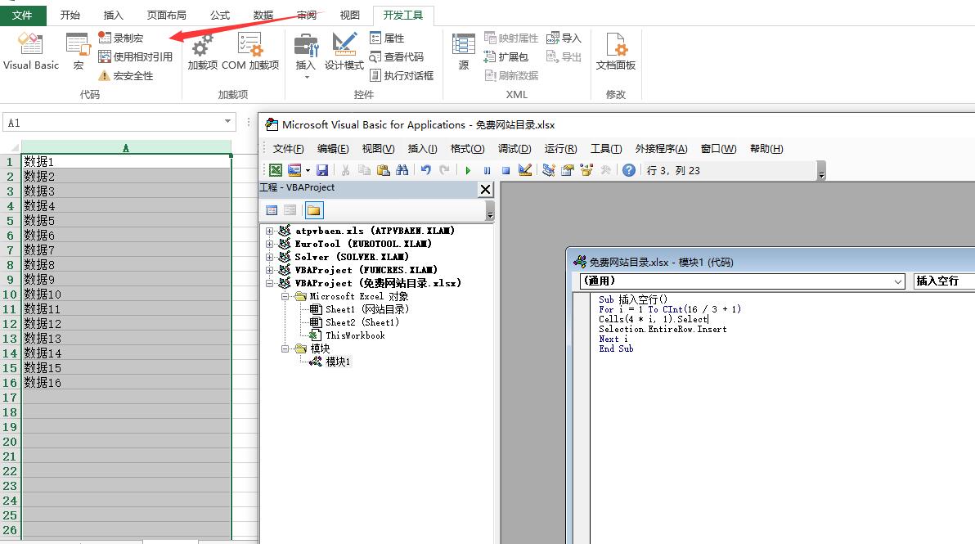Image resolution: width=975 pixels, height=544 pixels.
Task: Open Object Browser toolbar icon
Action: tap(586, 170)
